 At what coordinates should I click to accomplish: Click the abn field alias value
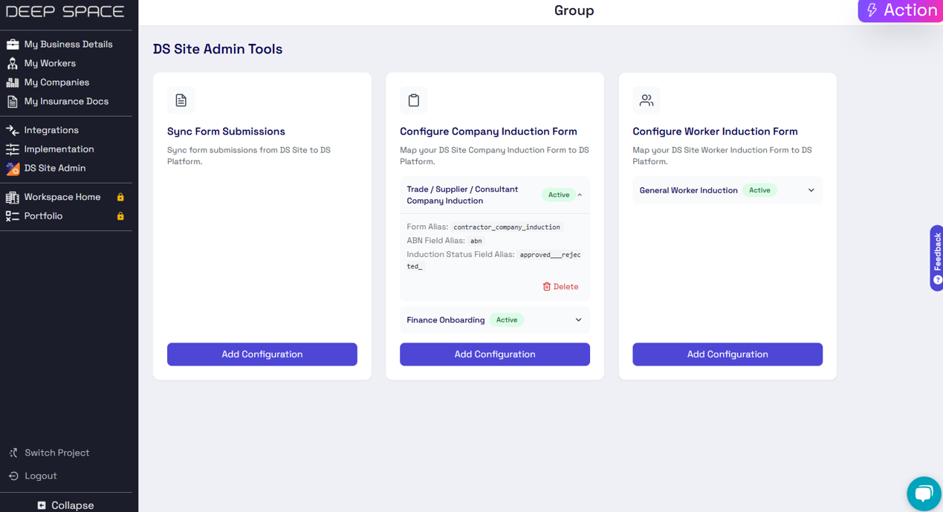(476, 241)
